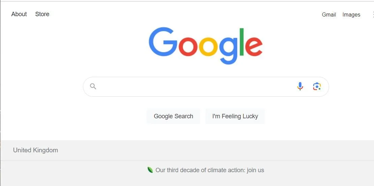The height and width of the screenshot is (186, 374).
Task: Click the United Kingdom footer label
Action: (35, 150)
